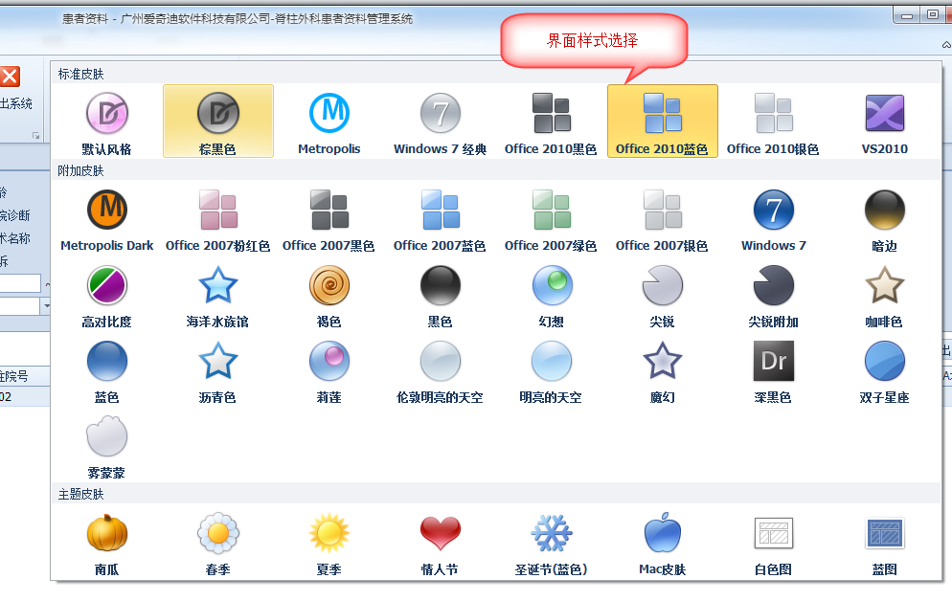The image size is (952, 601).
Task: Apply the Metropolis skin
Action: pyautogui.click(x=329, y=122)
